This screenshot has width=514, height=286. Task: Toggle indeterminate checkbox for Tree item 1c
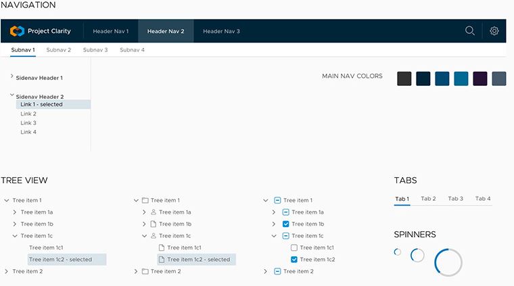click(285, 235)
